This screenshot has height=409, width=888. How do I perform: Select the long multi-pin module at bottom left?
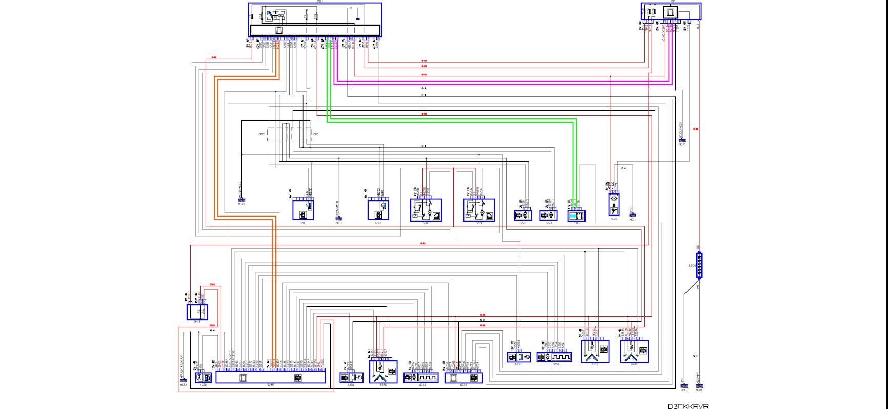270,377
